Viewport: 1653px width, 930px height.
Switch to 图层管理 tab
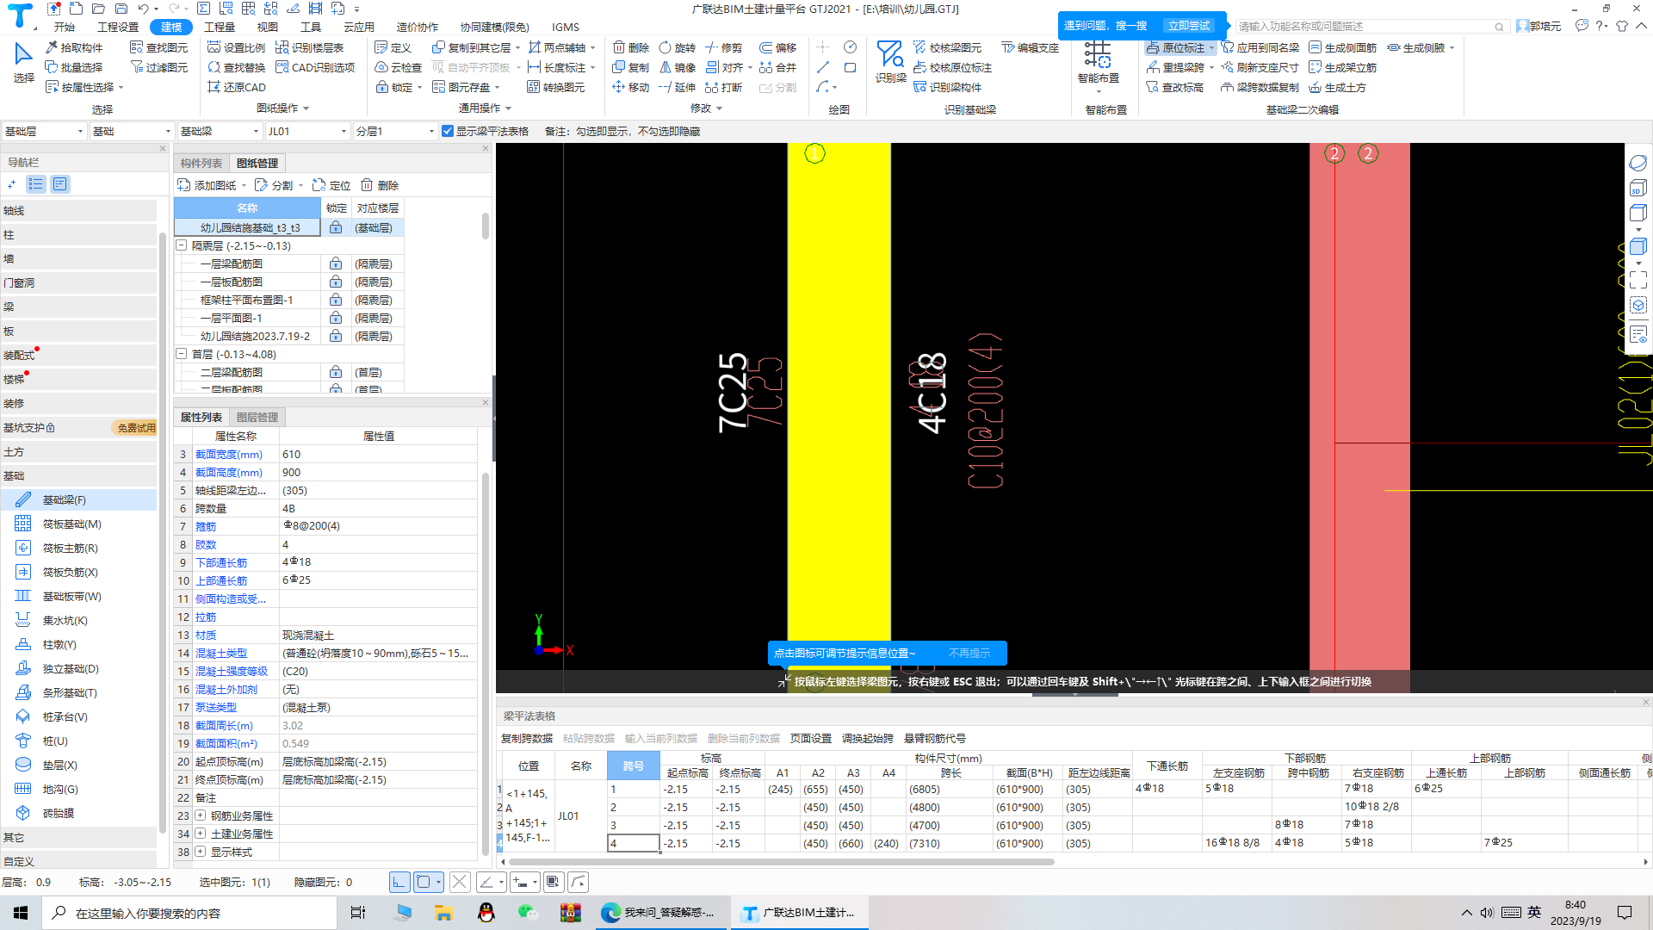pyautogui.click(x=257, y=417)
